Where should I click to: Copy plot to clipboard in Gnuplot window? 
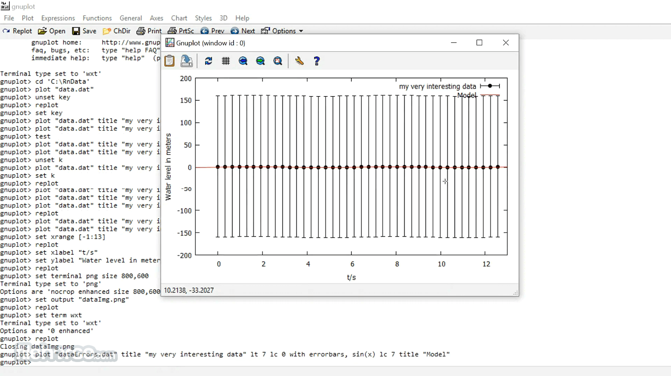click(x=169, y=61)
